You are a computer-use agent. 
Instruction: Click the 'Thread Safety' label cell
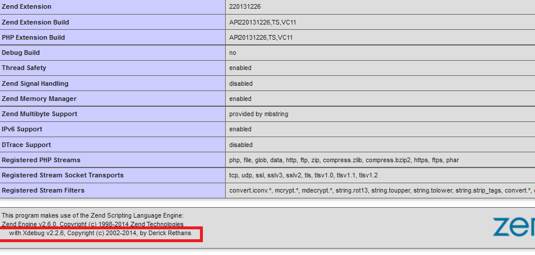pyautogui.click(x=24, y=68)
